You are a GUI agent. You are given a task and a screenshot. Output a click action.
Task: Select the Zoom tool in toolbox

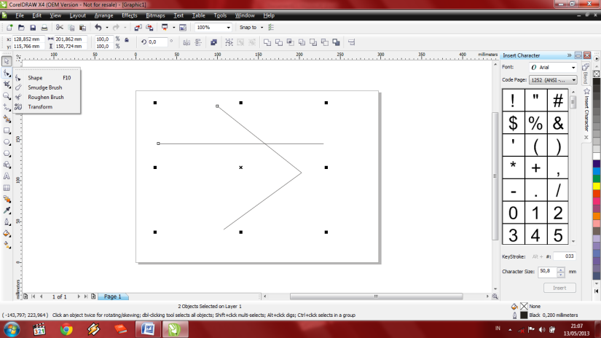[x=7, y=96]
